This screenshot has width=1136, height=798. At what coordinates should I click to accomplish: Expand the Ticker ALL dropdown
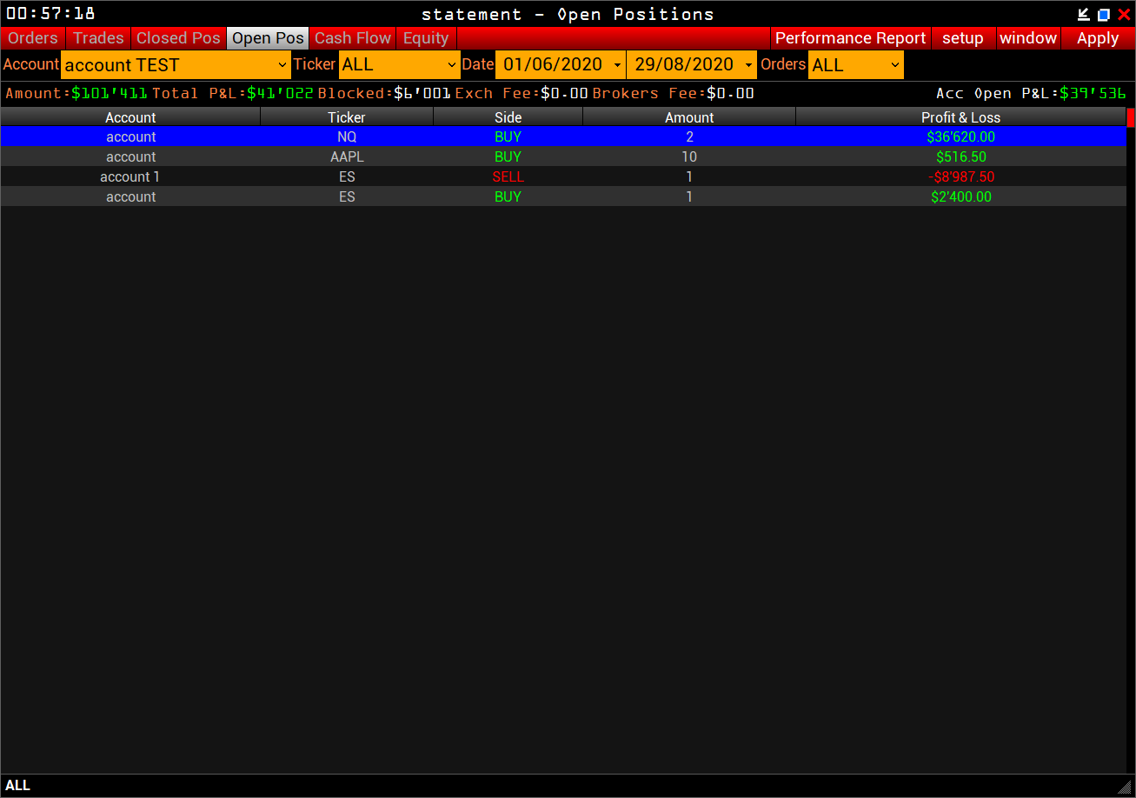pyautogui.click(x=399, y=65)
